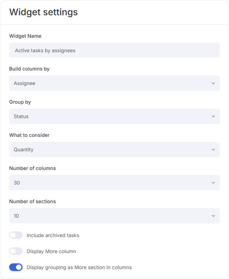The image size is (229, 279).
Task: Click the Widget Name field label
Action: point(25,36)
